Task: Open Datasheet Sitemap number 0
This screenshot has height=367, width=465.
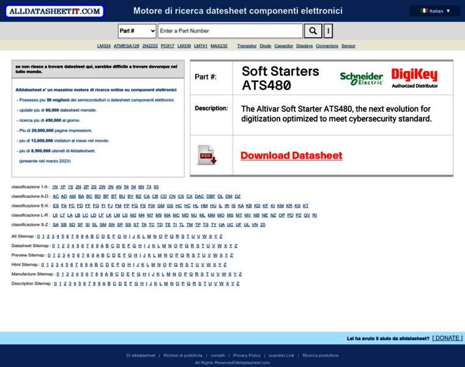Action: [x=54, y=246]
